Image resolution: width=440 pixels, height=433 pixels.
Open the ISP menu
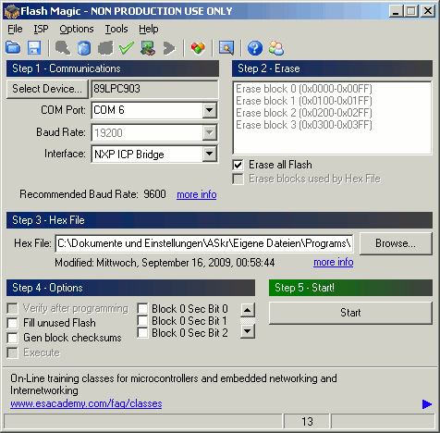point(41,29)
